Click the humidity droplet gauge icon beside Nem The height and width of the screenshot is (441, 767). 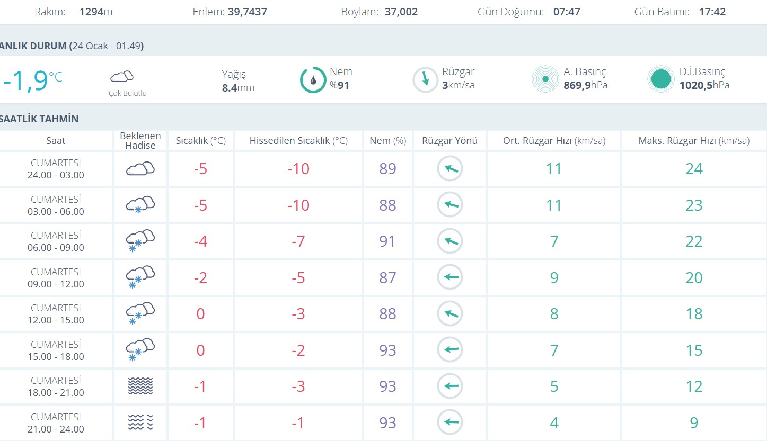(x=313, y=80)
